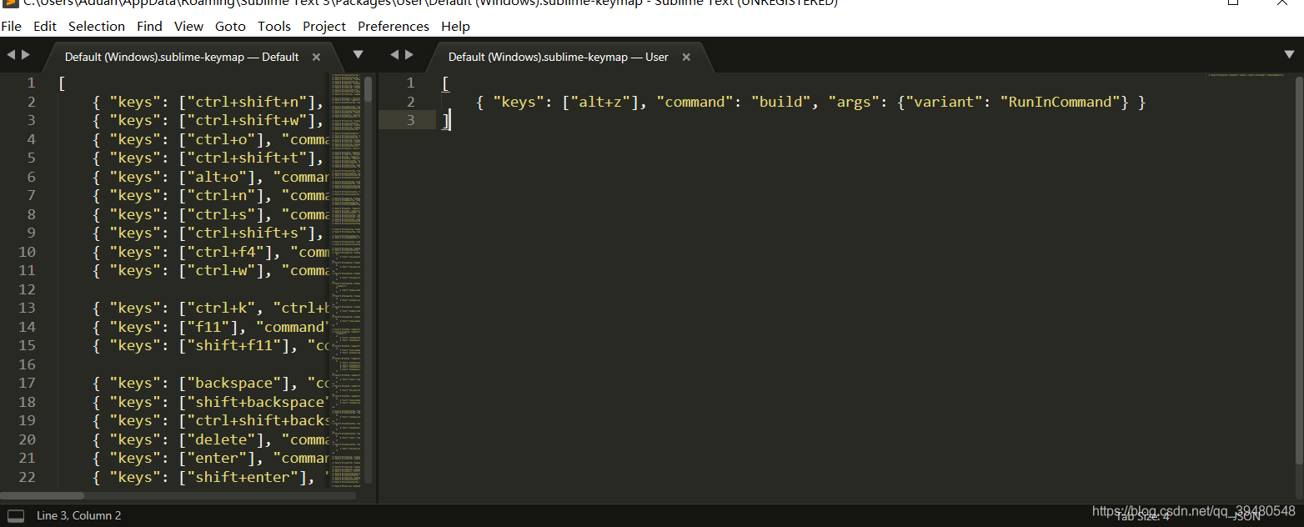The width and height of the screenshot is (1304, 527).
Task: Click line number 3 in right pane
Action: (x=410, y=121)
